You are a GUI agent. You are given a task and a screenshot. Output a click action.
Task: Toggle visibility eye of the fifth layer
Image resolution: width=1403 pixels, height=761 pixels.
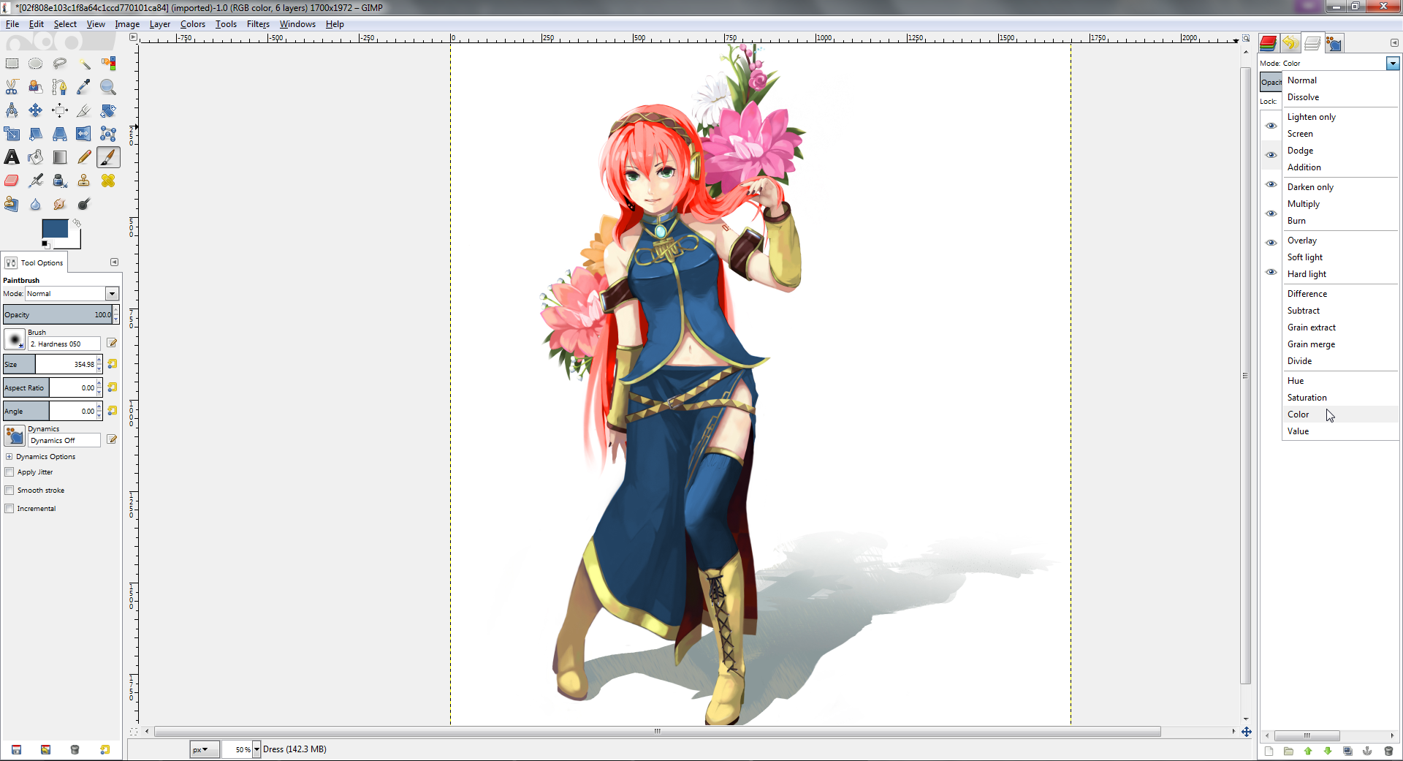tap(1271, 243)
